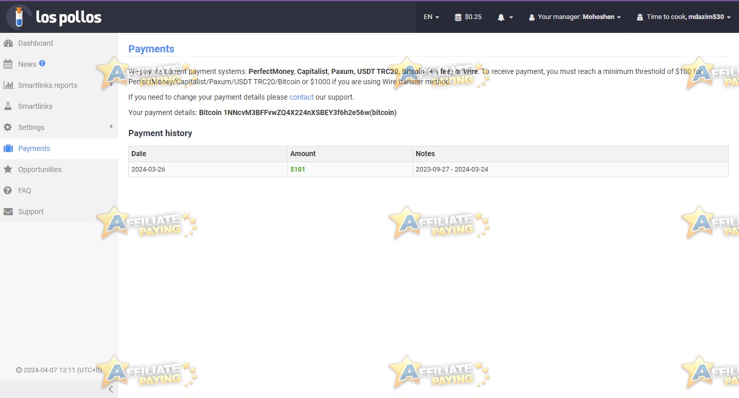
Task: Click the clock icon beside server time
Action: pyautogui.click(x=19, y=370)
